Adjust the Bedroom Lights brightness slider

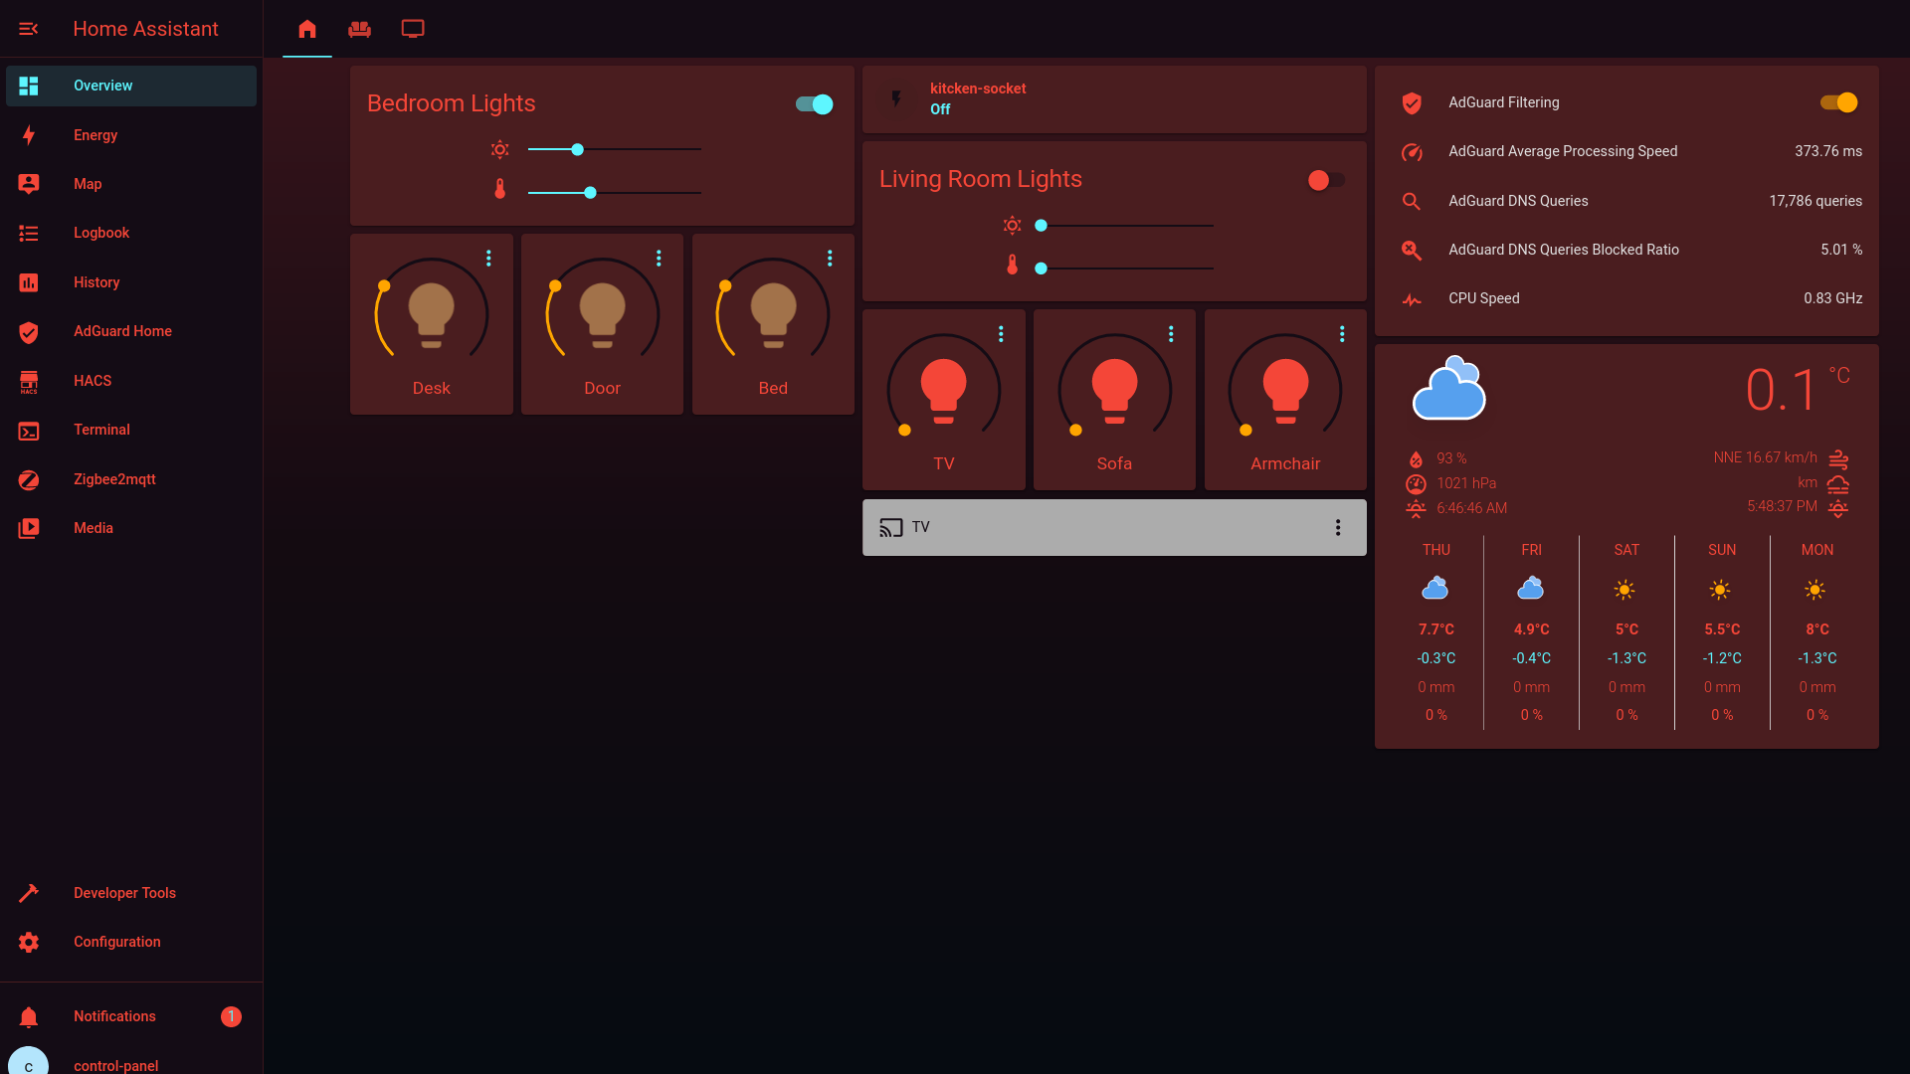tap(577, 149)
